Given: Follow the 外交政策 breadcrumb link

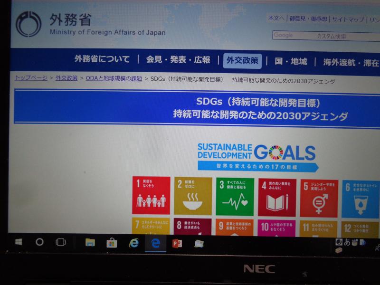Looking at the screenshot, I should point(66,78).
